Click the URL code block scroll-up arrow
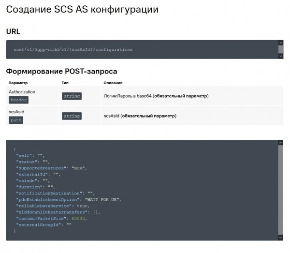The image size is (290, 253). 281,43
